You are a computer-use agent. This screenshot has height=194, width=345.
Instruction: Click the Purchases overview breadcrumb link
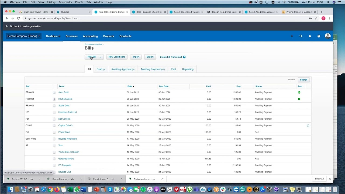(x=93, y=44)
